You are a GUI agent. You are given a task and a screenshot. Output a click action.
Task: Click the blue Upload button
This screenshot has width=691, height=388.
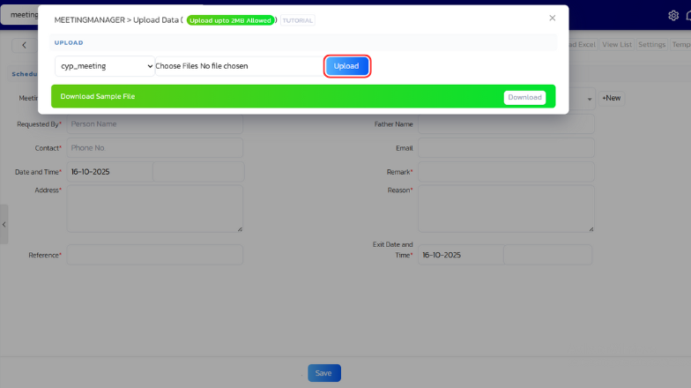click(x=346, y=66)
